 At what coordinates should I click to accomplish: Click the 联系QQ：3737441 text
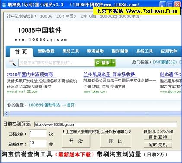(159, 131)
